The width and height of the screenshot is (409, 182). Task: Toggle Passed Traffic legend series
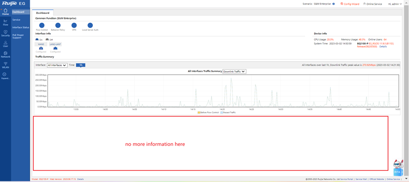pyautogui.click(x=228, y=113)
